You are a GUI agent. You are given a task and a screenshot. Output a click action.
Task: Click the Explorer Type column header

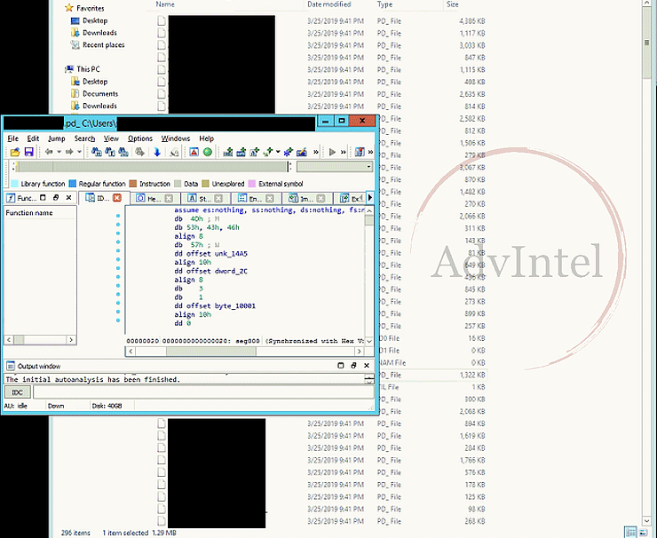(x=384, y=4)
